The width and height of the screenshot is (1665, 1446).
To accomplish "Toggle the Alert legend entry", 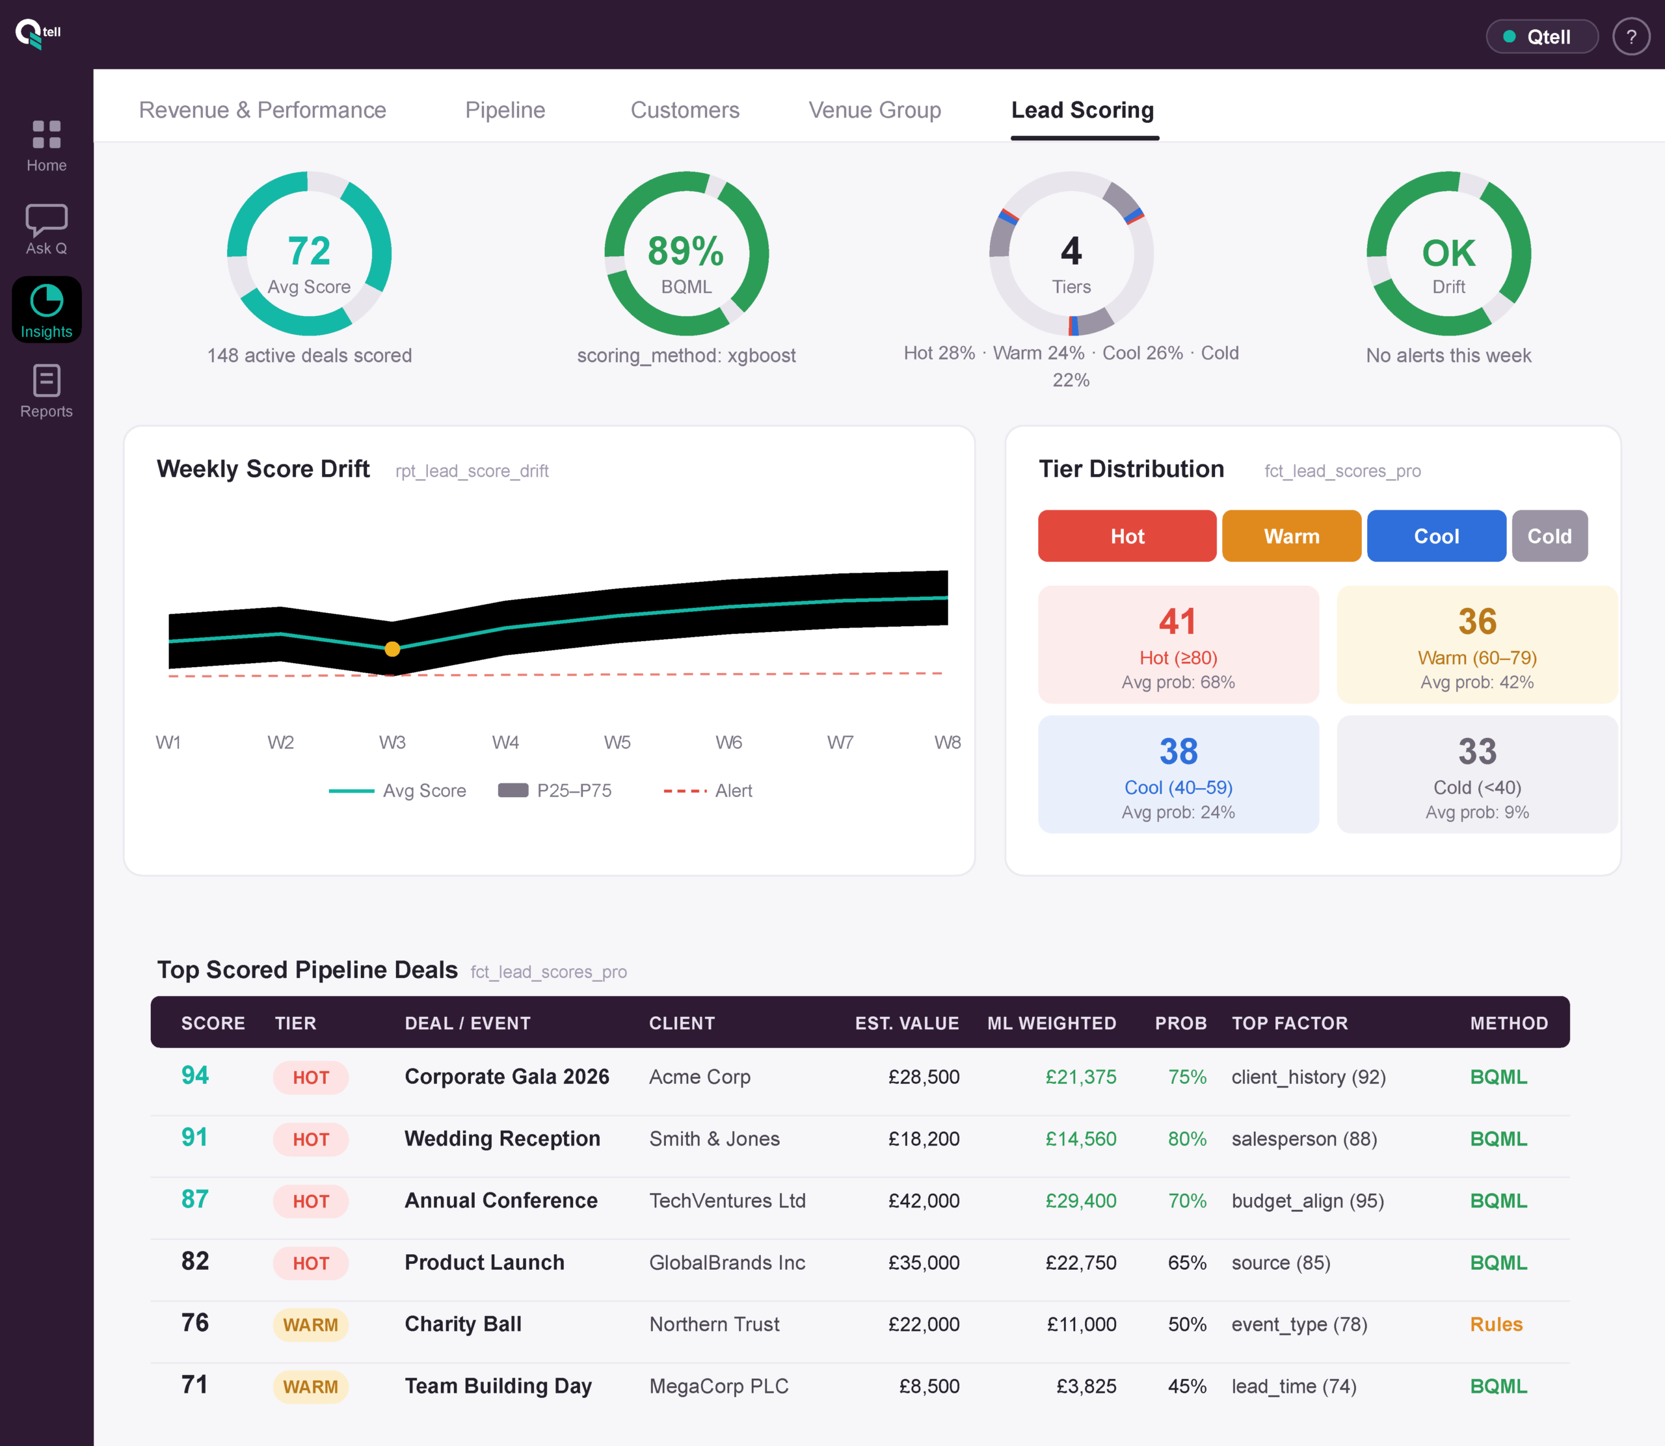I will coord(708,791).
